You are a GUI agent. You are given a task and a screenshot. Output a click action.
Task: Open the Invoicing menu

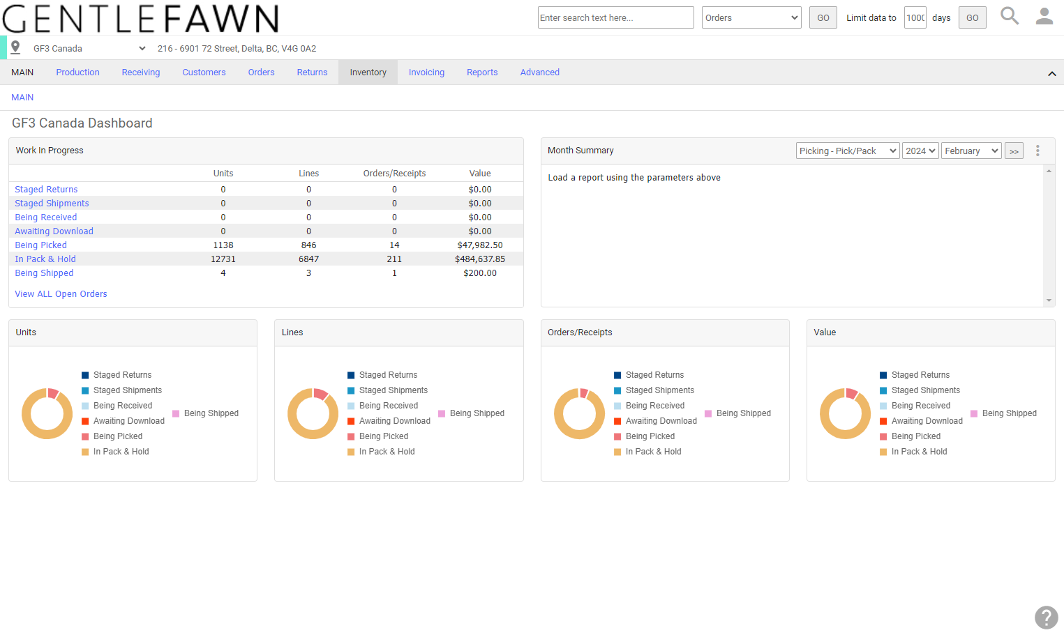pyautogui.click(x=426, y=72)
